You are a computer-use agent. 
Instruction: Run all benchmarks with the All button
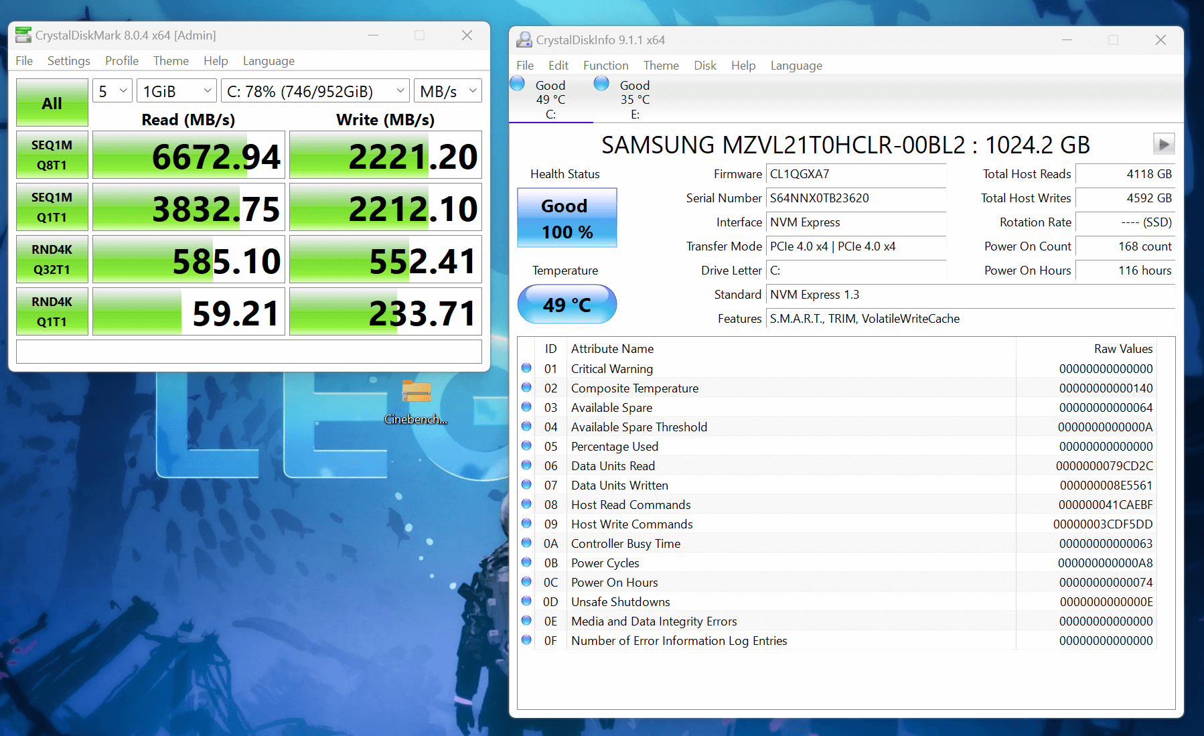[x=52, y=103]
